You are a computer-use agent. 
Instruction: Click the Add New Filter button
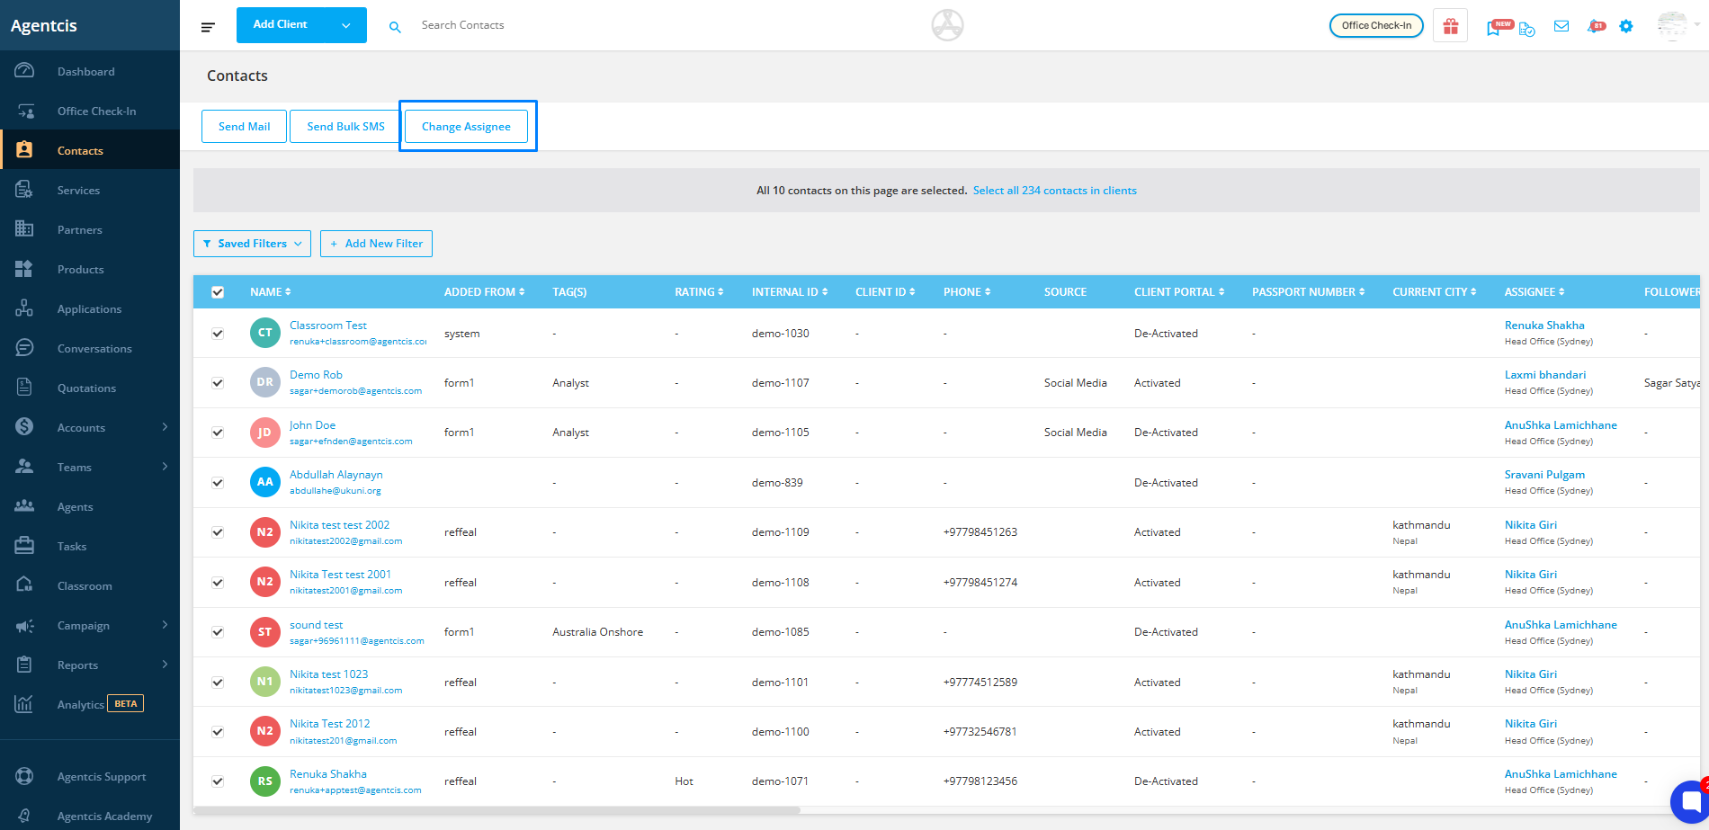tap(376, 244)
